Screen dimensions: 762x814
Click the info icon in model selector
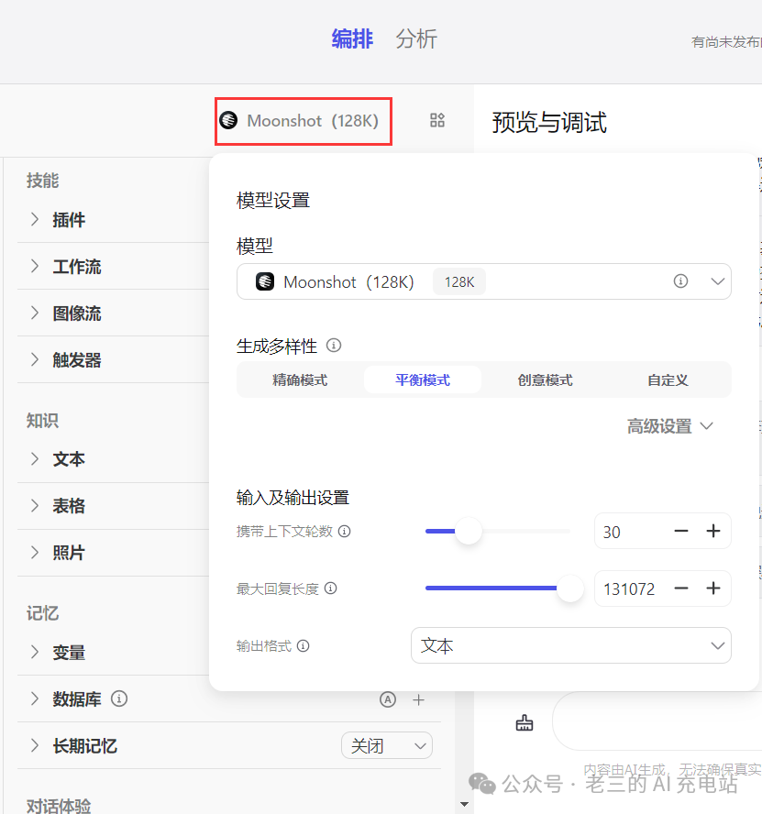coord(680,280)
